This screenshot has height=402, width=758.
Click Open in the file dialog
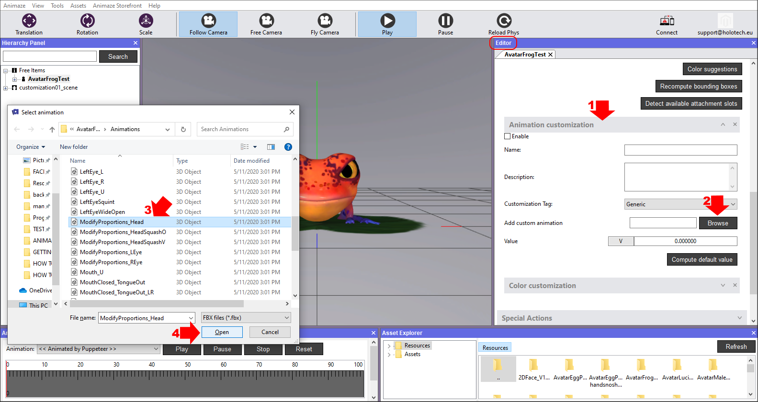coord(222,332)
